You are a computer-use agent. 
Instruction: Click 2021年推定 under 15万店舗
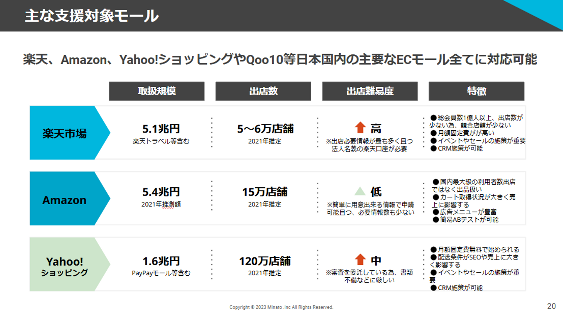pyautogui.click(x=265, y=205)
